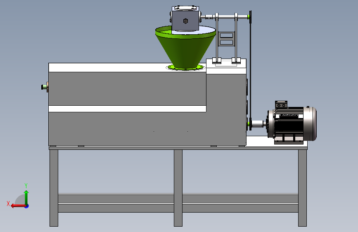Image resolution: width=358 pixels, height=232 pixels.
Task: Select the vertical black drive belt
Action: 251,71
